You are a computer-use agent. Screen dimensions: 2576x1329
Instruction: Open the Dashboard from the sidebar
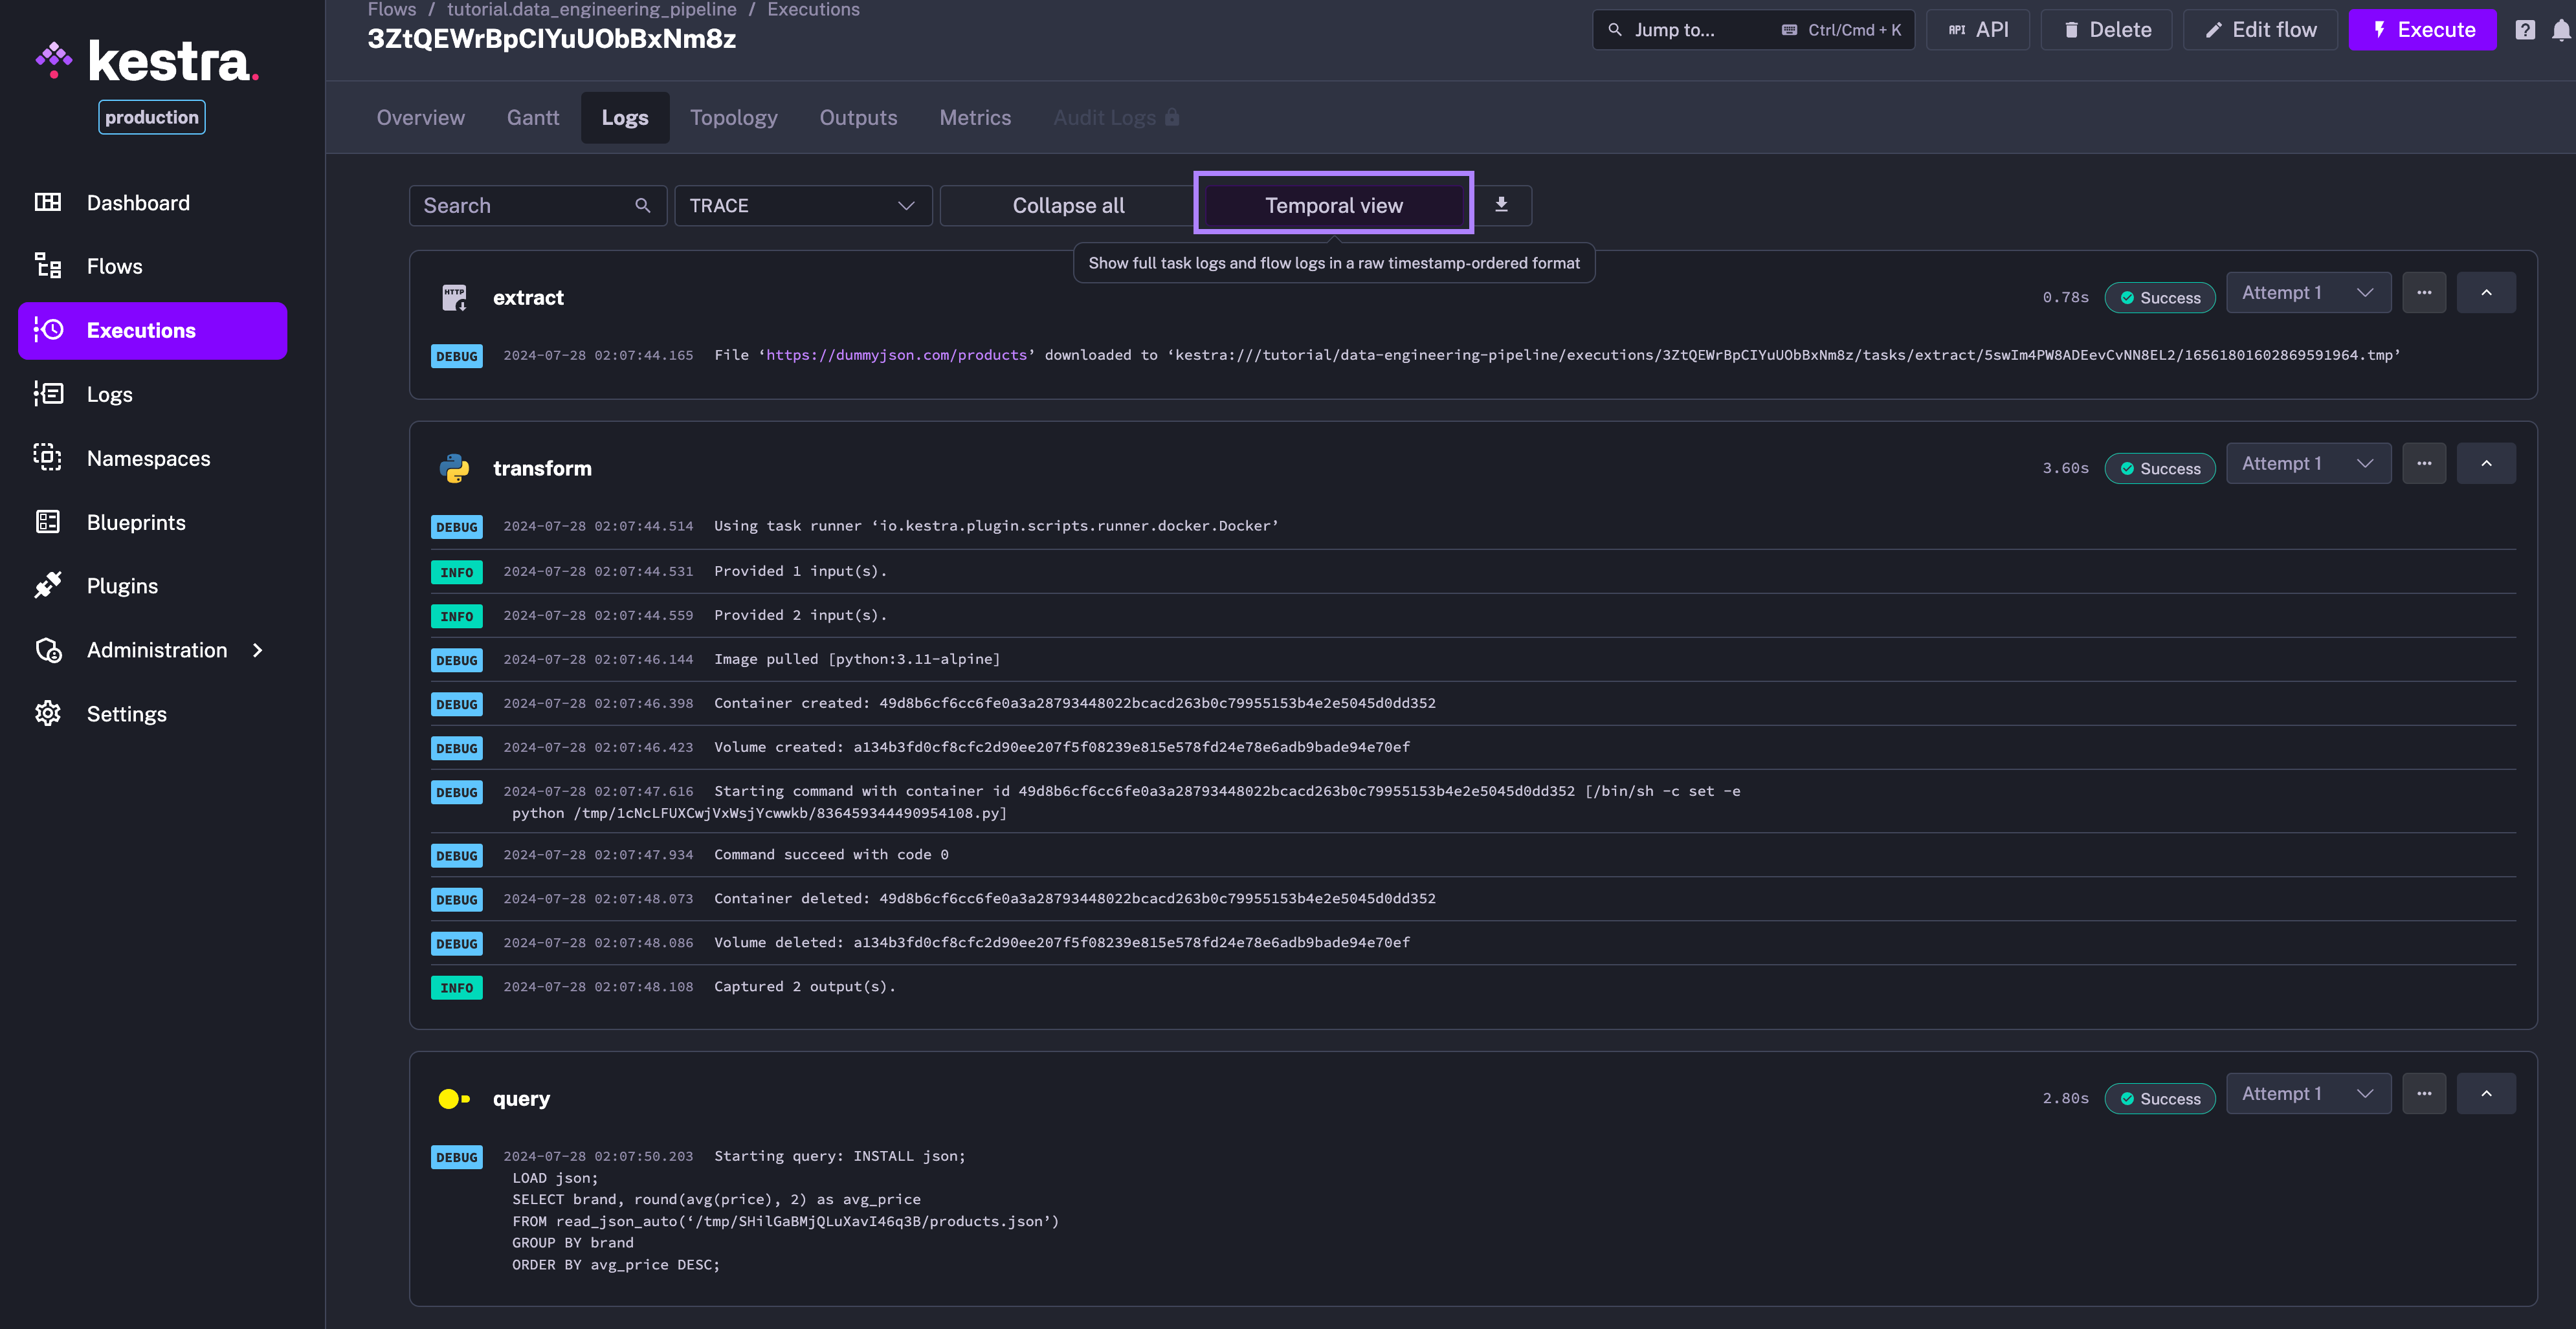coord(138,202)
